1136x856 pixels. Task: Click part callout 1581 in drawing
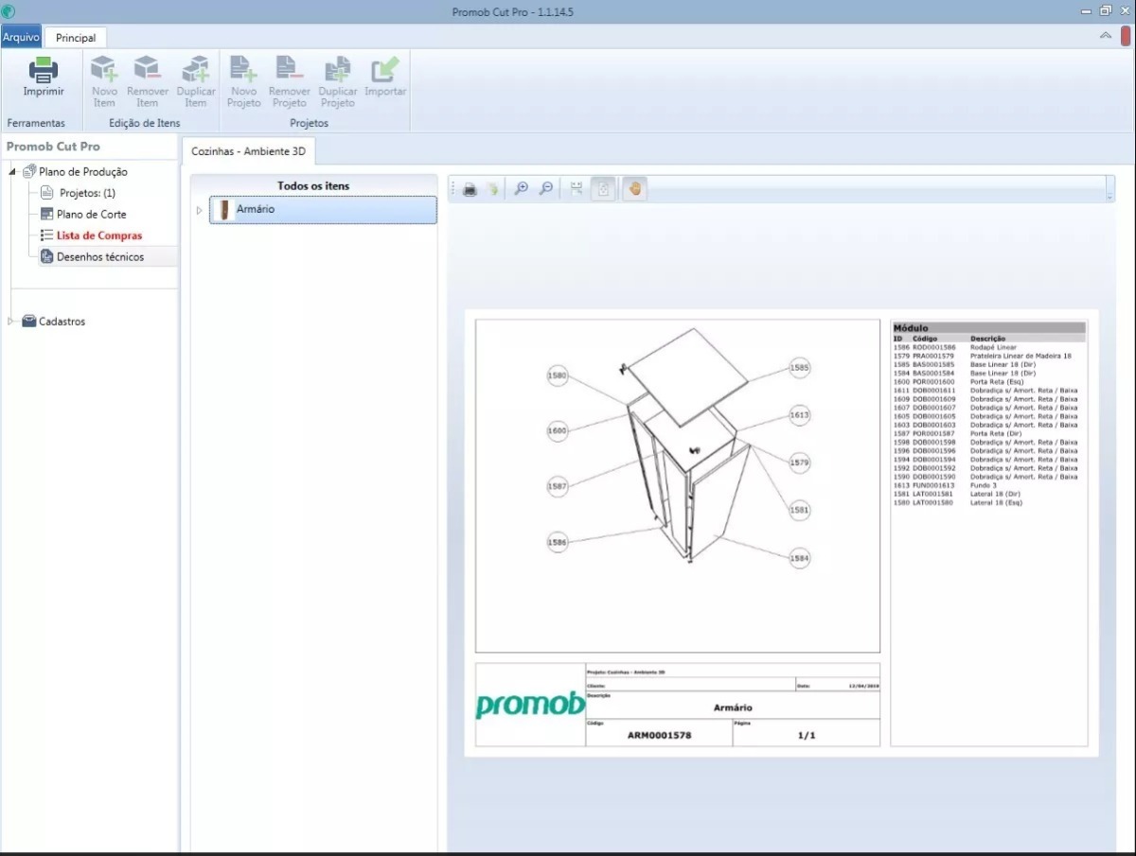[800, 510]
